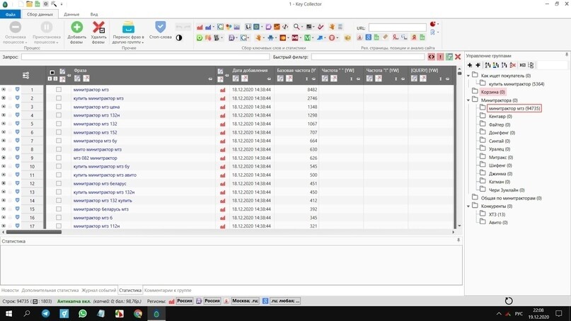This screenshot has height=321, width=571.
Task: Open the Журнал событий tab
Action: pos(98,291)
